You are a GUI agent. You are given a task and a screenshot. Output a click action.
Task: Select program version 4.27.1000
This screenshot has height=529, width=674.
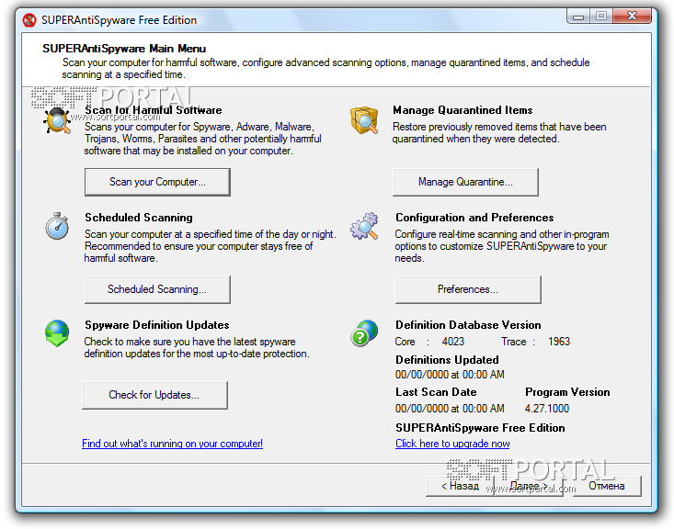tap(547, 409)
